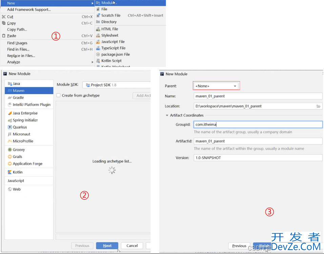Click the Kotlin Script icon
This screenshot has height=254, width=324.
[x=98, y=61]
